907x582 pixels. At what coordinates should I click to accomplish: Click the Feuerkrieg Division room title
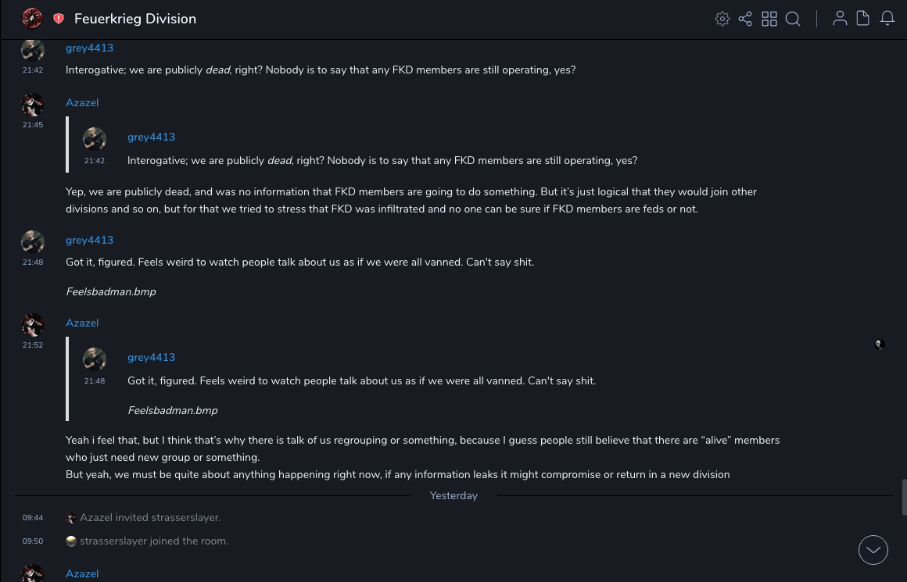click(x=135, y=19)
